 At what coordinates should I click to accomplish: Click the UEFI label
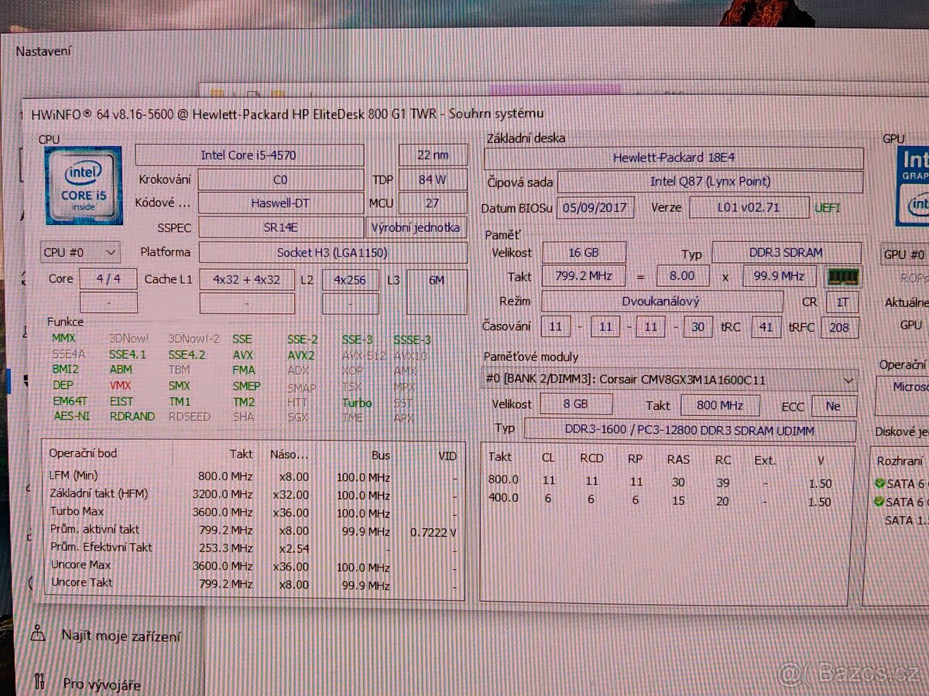[828, 208]
